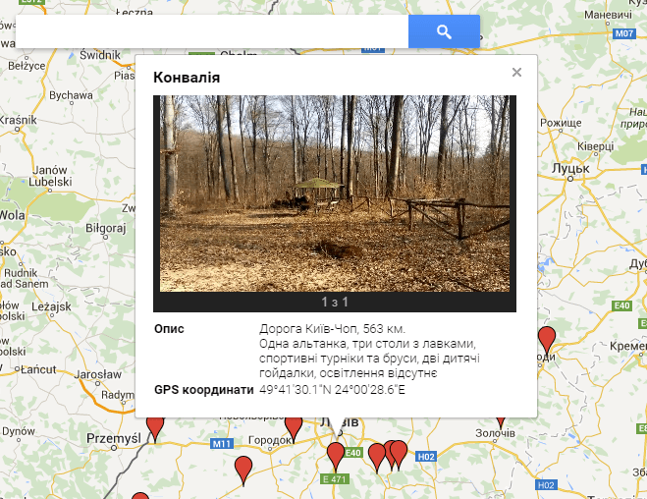Image resolution: width=647 pixels, height=499 pixels.
Task: Select the red marker above E 471 sign
Action: pyautogui.click(x=336, y=457)
